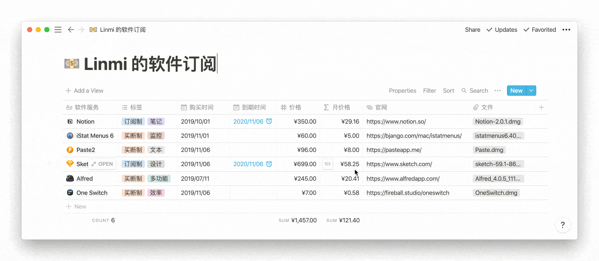Click the Alfred row title

(85, 179)
